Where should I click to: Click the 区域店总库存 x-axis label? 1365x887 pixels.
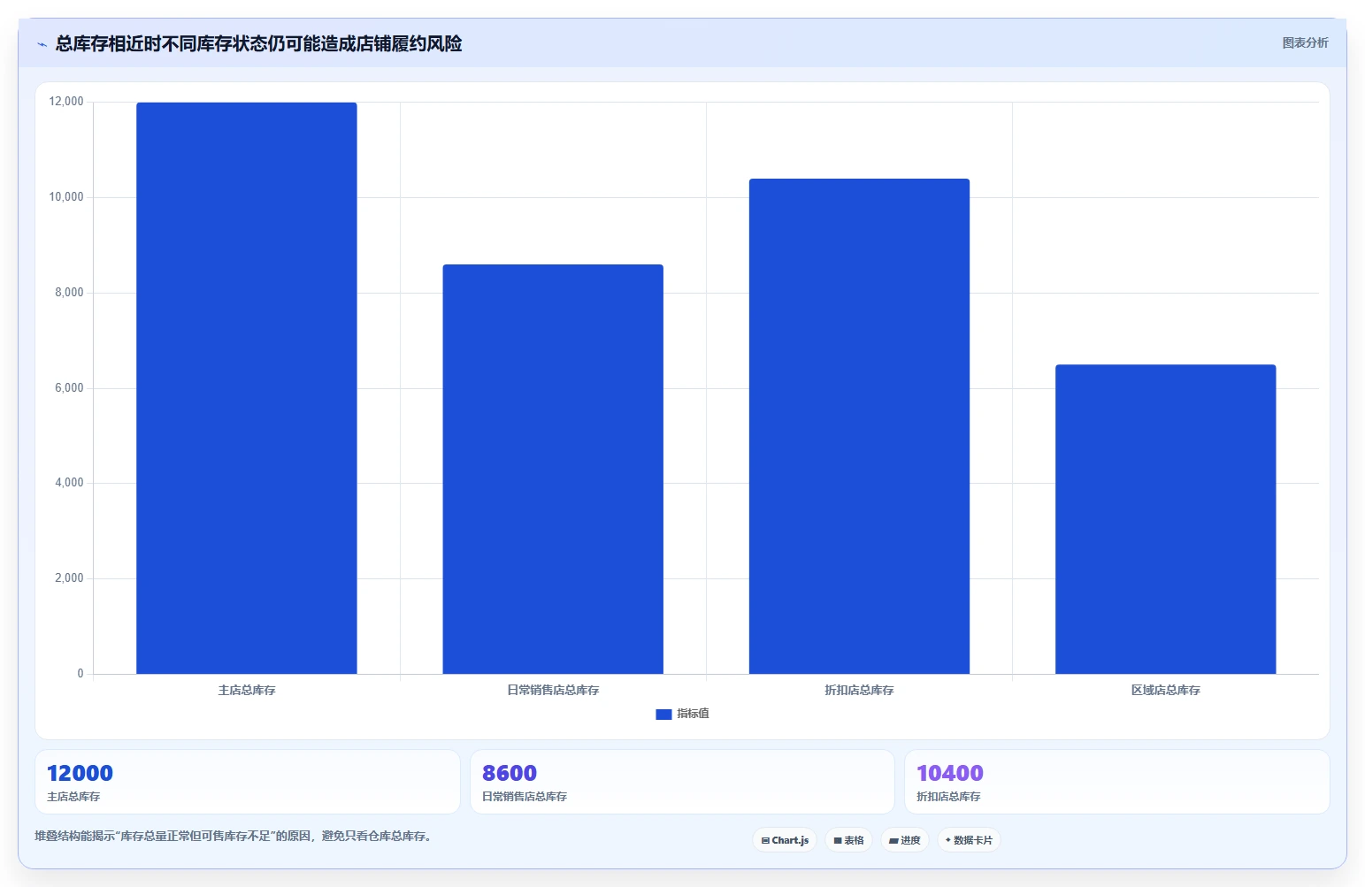click(x=1165, y=690)
